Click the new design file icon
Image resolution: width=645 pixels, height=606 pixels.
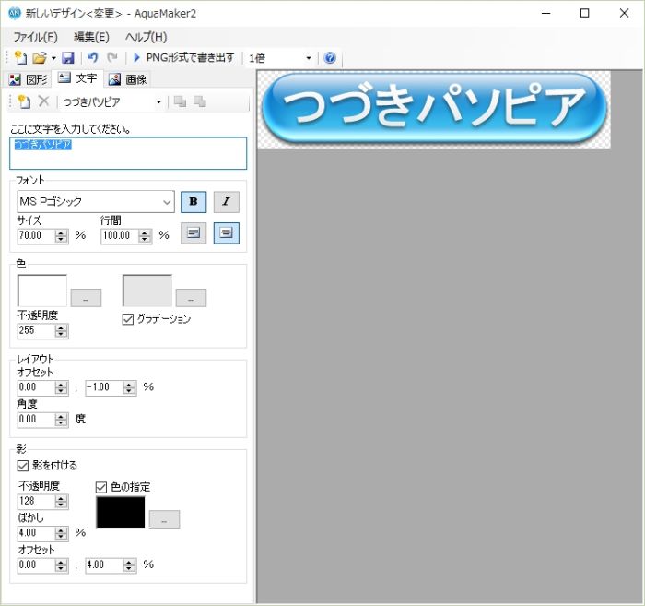[x=20, y=58]
